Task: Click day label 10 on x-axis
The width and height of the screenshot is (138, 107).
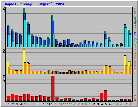Action: 44,104
